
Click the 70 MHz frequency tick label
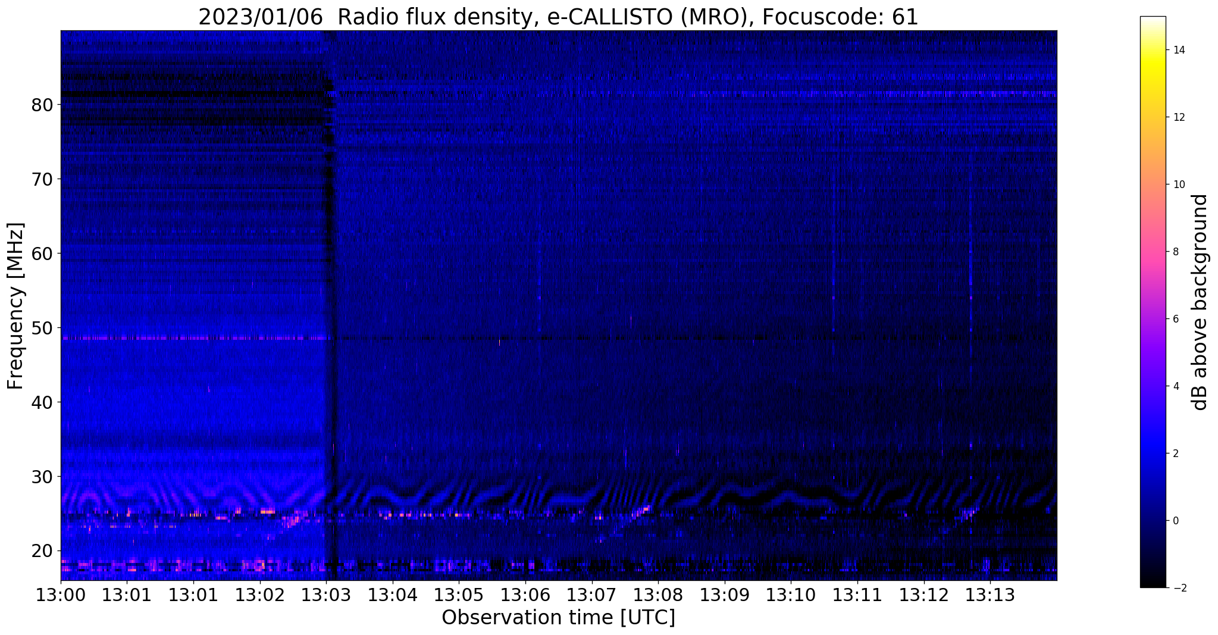pyautogui.click(x=43, y=179)
